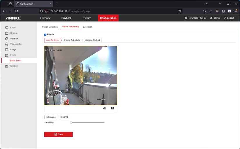Image resolution: width=240 pixels, height=149 pixels.
Task: Click the ANNKE logo
Action: pyautogui.click(x=13, y=18)
